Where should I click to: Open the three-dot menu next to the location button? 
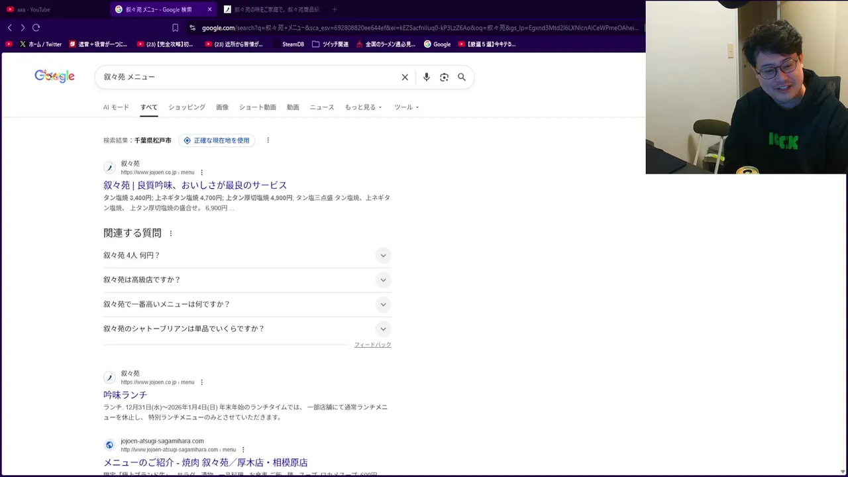pos(268,140)
